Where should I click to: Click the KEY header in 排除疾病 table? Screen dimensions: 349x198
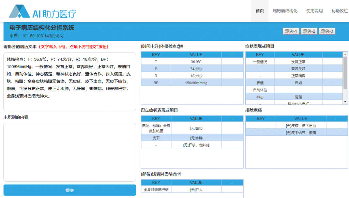(x=260, y=119)
